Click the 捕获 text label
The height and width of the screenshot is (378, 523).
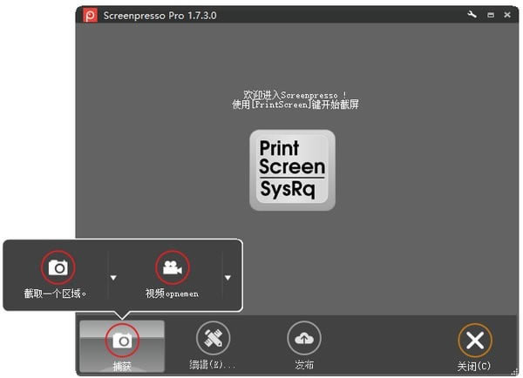121,367
